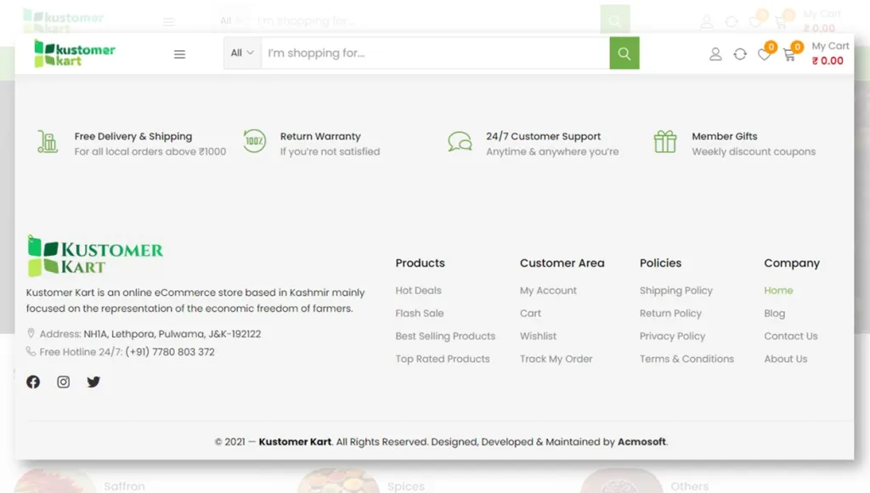The height and width of the screenshot is (493, 870).
Task: Go to Top Rated Products
Action: 443,359
